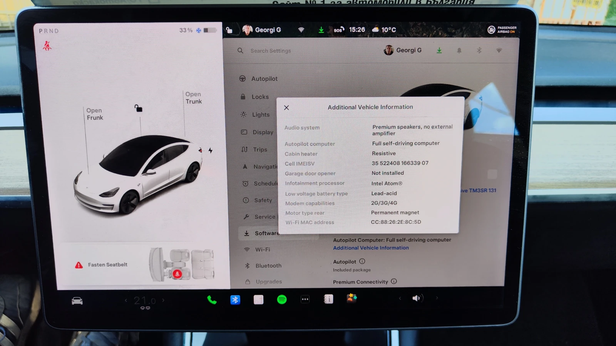
Task: Tap the 10°C weather indicator
Action: [384, 30]
